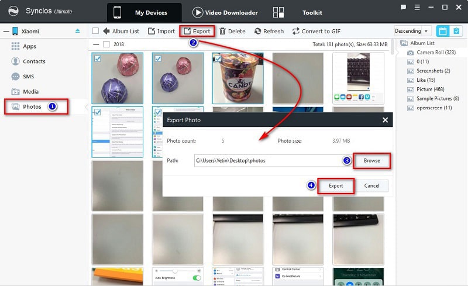This screenshot has height=286, width=468.
Task: Select the CANDY jar thumbnail
Action: 238,78
